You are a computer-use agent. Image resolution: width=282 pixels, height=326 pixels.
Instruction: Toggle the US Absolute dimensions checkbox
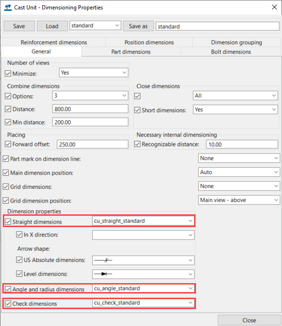(x=19, y=260)
